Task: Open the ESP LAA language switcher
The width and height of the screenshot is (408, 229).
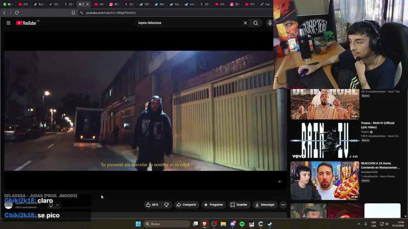Action: click(x=374, y=224)
